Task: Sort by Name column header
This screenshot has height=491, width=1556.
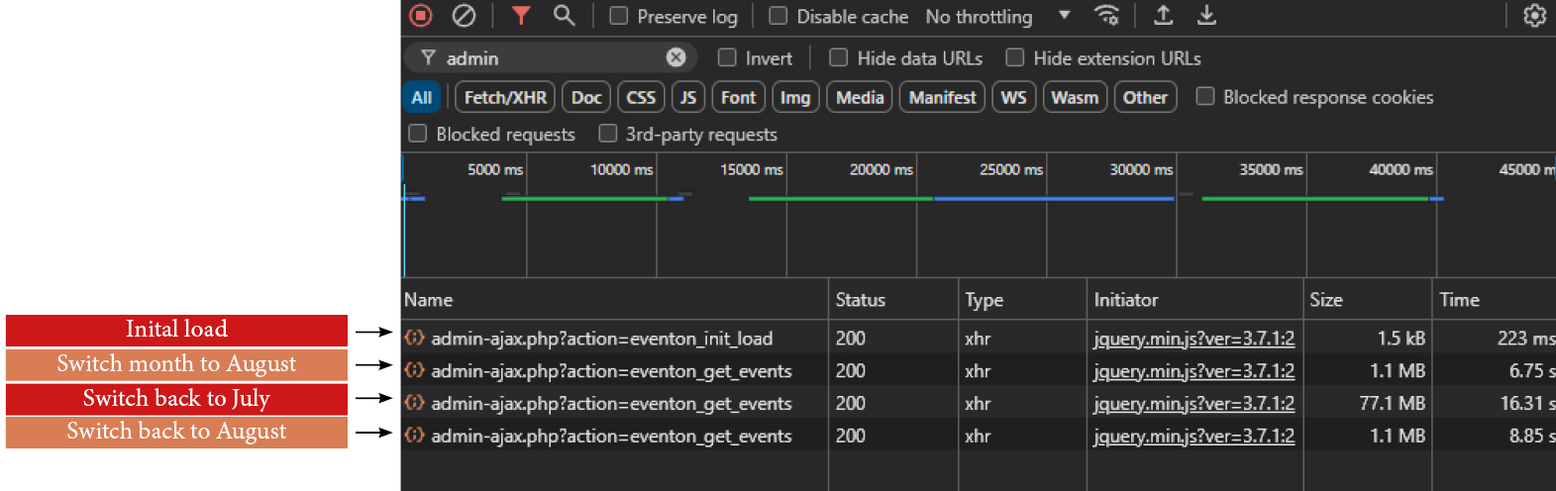Action: pyautogui.click(x=614, y=299)
